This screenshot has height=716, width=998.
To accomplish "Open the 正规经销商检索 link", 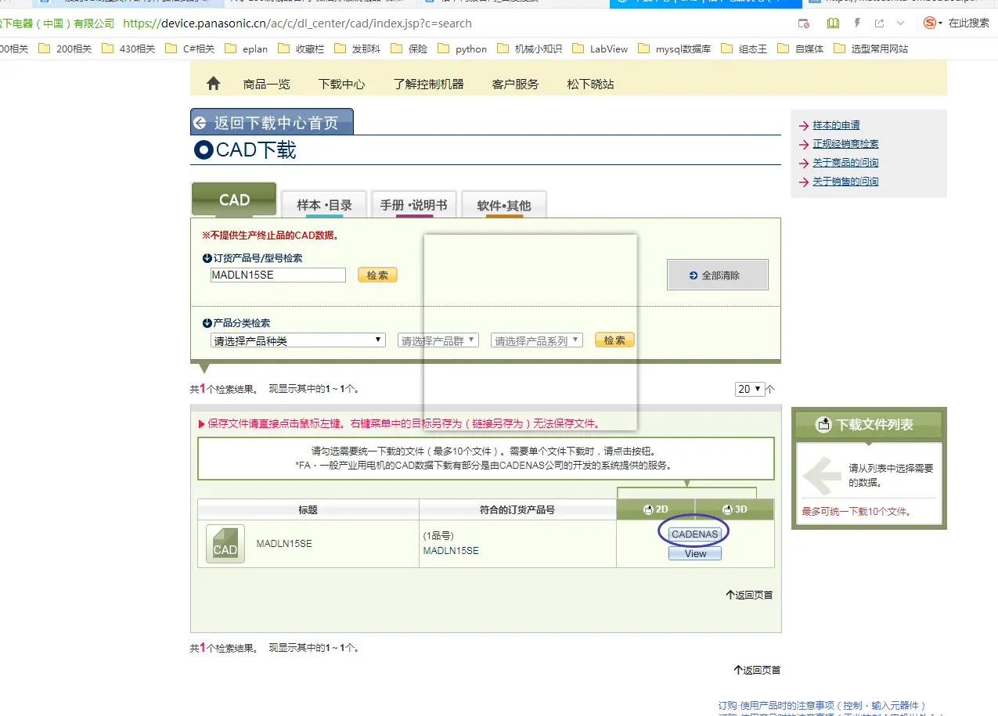I will coord(845,144).
